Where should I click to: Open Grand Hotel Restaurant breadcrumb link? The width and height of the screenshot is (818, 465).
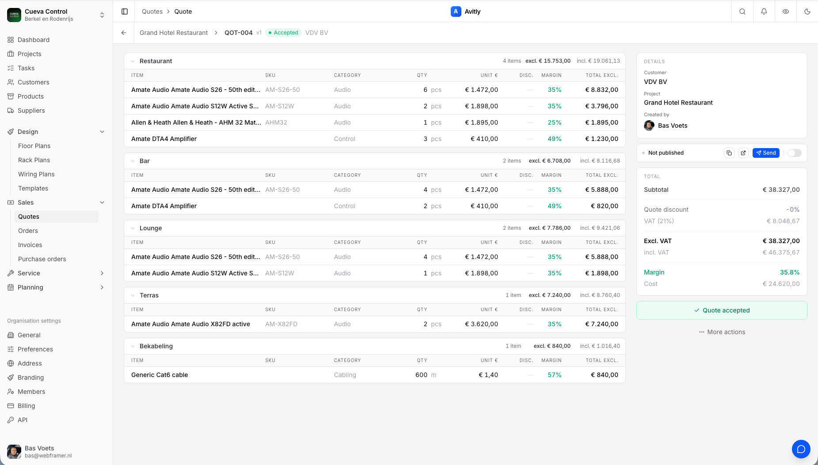(x=174, y=33)
